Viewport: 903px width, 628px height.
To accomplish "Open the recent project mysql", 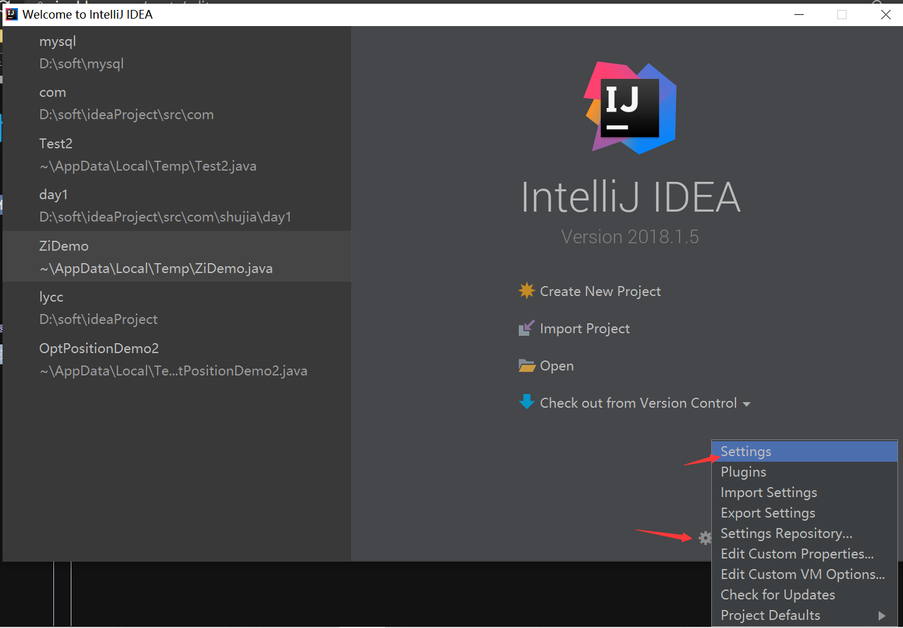I will [x=177, y=52].
